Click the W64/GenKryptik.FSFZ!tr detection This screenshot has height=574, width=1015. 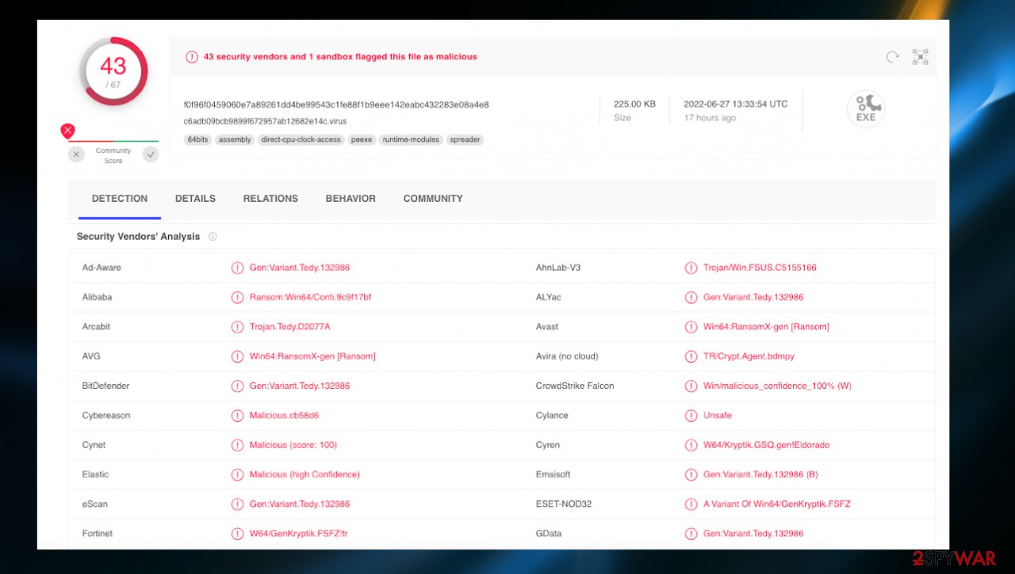point(299,534)
